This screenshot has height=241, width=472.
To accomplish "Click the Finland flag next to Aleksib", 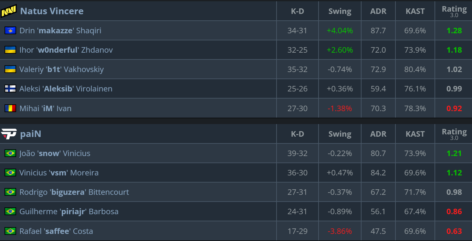I will (x=10, y=89).
